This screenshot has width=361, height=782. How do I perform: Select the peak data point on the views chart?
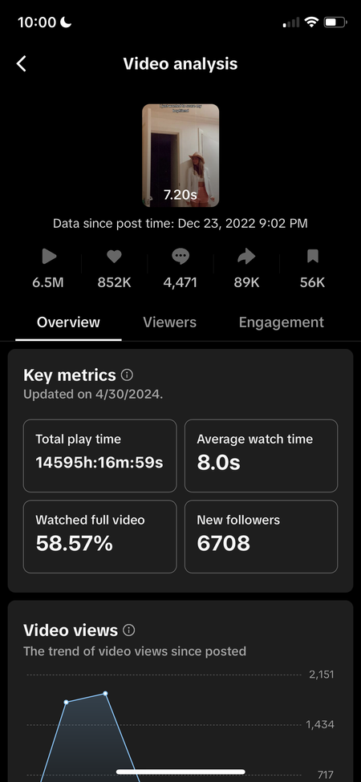(106, 693)
